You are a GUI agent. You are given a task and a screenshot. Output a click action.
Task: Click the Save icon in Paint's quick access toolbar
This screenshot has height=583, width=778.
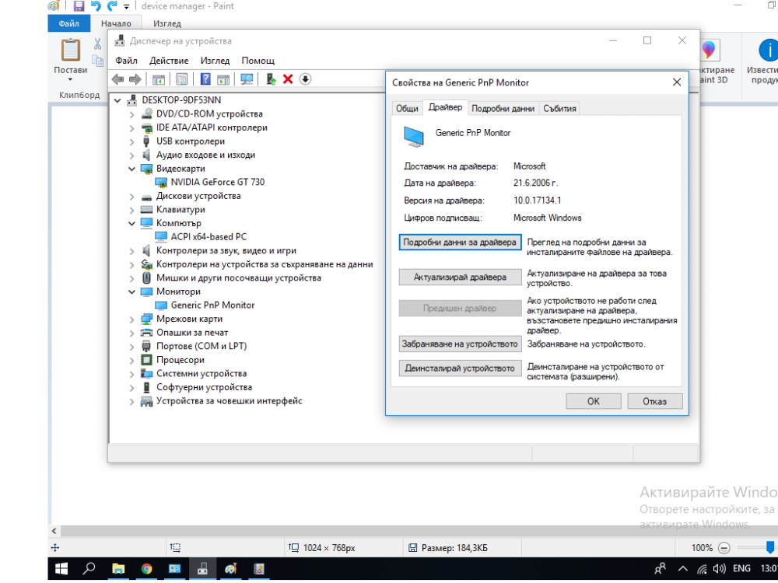pyautogui.click(x=79, y=6)
